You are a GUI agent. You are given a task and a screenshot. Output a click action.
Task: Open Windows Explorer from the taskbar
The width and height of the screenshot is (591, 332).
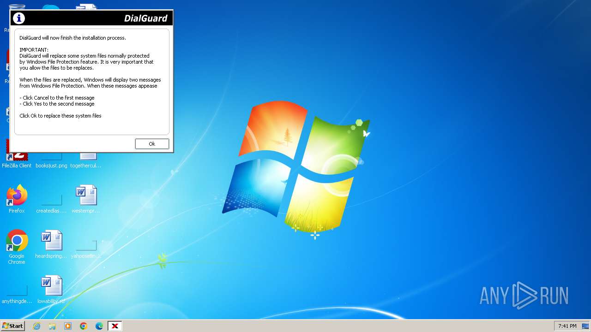point(52,326)
